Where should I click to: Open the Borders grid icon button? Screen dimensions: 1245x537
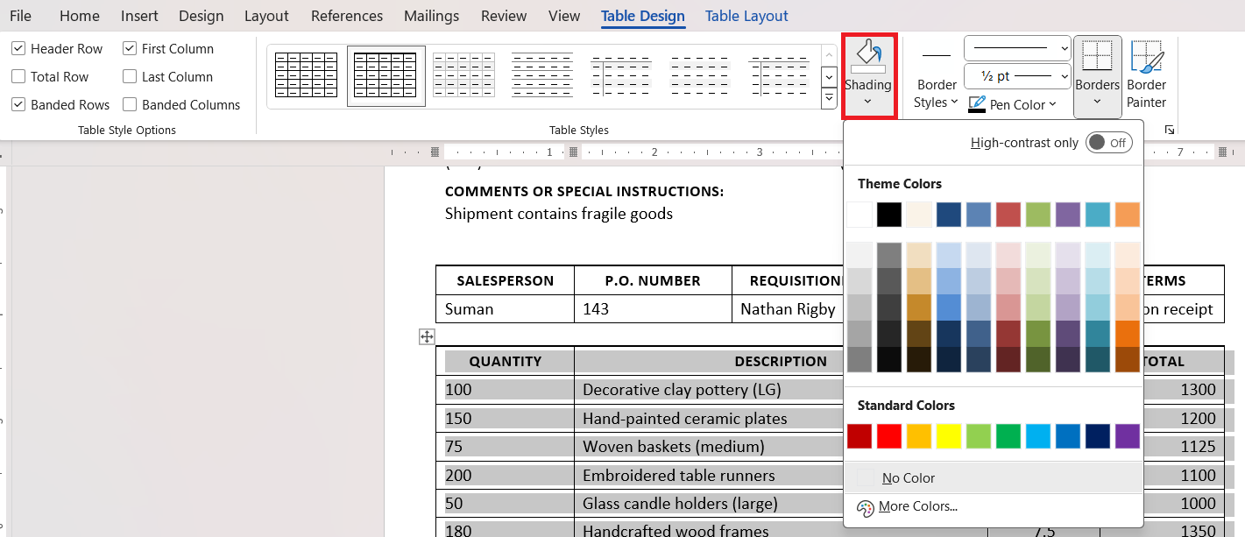pos(1097,56)
